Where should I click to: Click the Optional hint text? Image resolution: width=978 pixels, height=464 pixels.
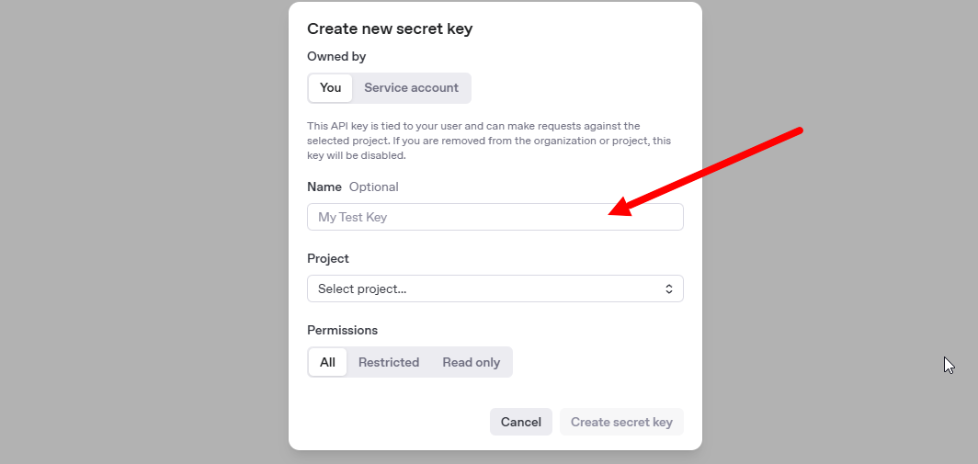coord(374,187)
